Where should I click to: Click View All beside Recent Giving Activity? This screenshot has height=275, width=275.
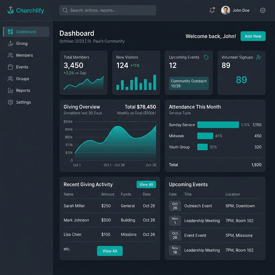(146, 184)
